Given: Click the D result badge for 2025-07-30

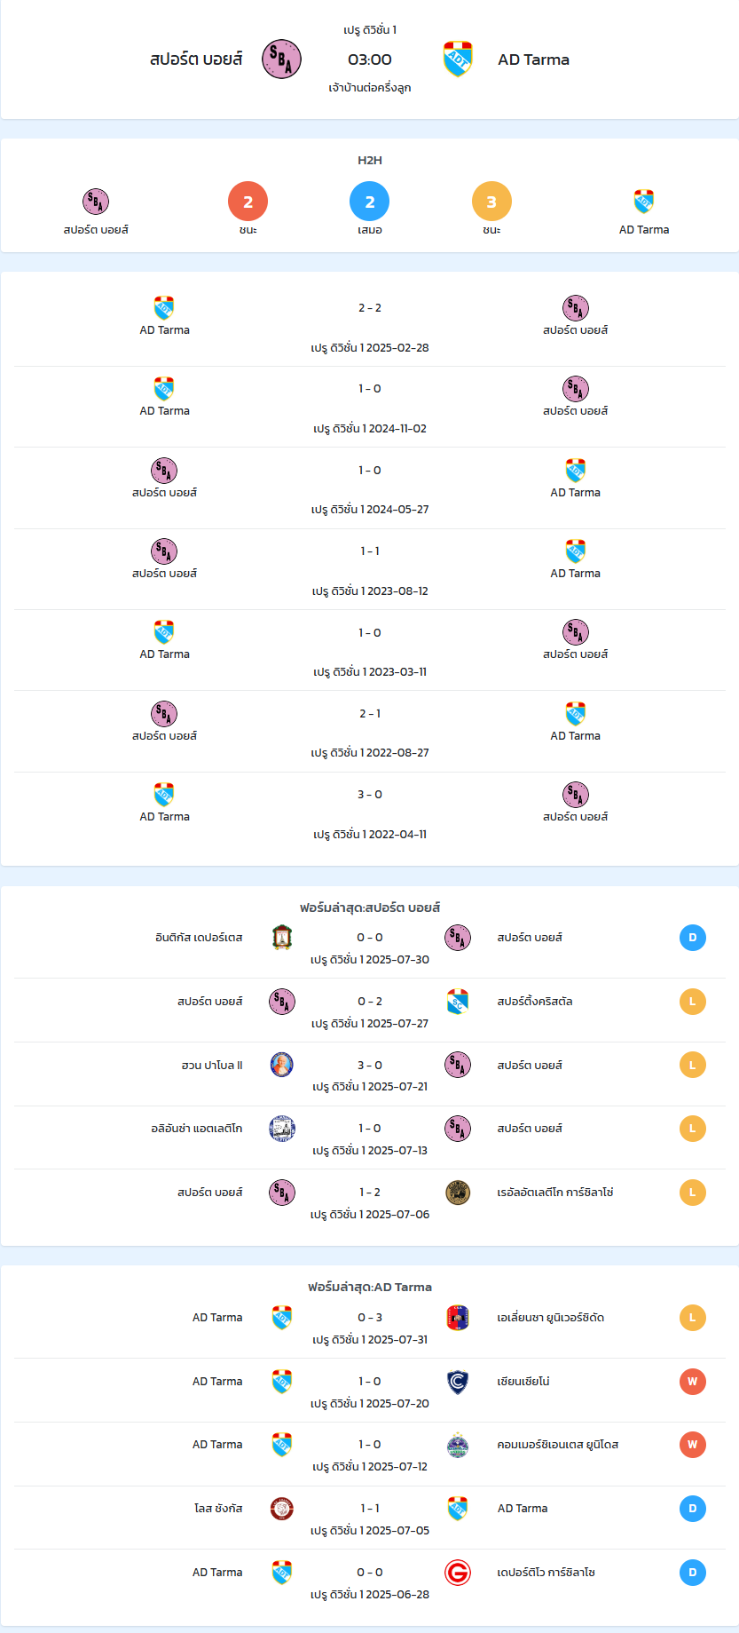Looking at the screenshot, I should pyautogui.click(x=693, y=938).
